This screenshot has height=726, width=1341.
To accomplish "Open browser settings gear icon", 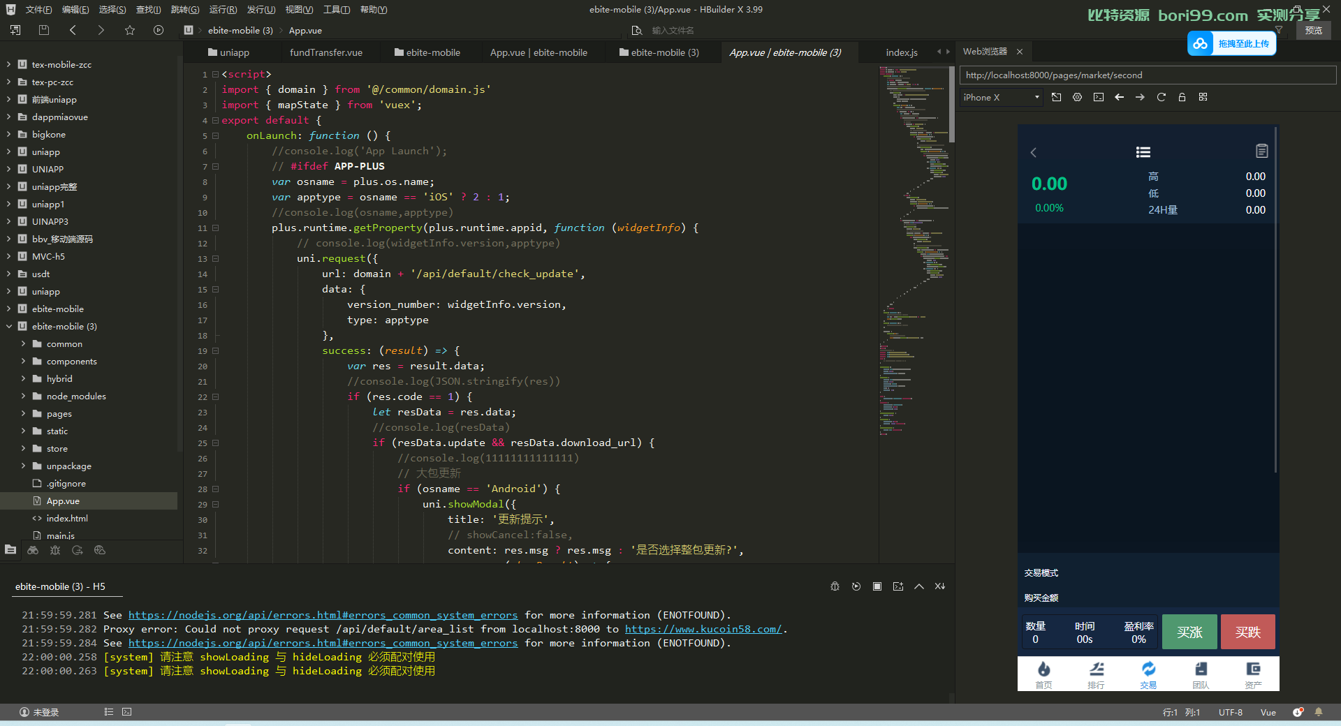I will (1078, 97).
